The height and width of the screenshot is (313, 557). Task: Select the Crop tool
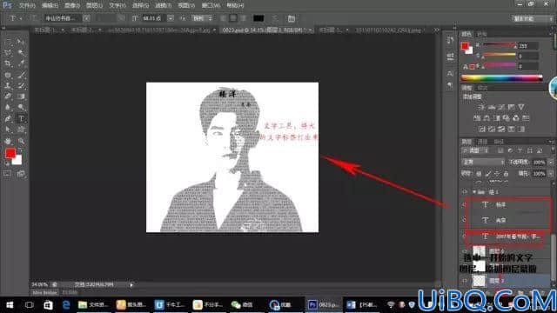(8, 63)
